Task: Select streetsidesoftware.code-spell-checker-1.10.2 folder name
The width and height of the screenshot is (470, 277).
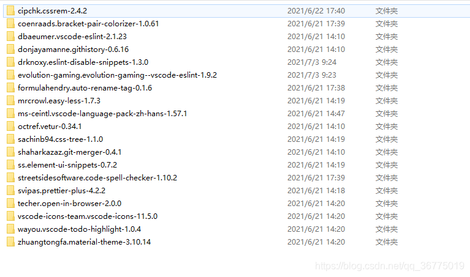Action: click(x=97, y=178)
